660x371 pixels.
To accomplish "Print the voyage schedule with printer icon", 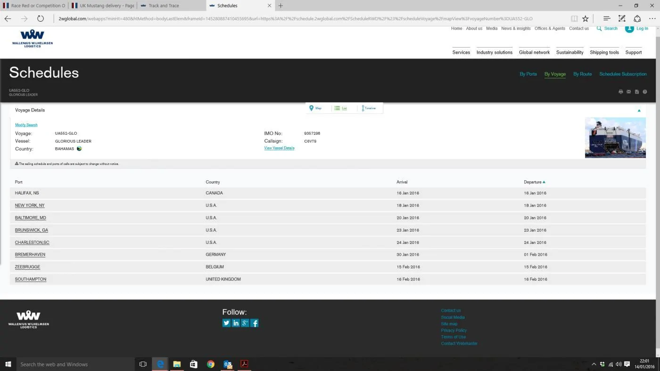I will 620,92.
